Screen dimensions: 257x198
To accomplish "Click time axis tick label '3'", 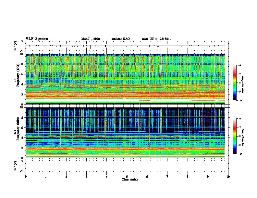I will coord(86,177).
